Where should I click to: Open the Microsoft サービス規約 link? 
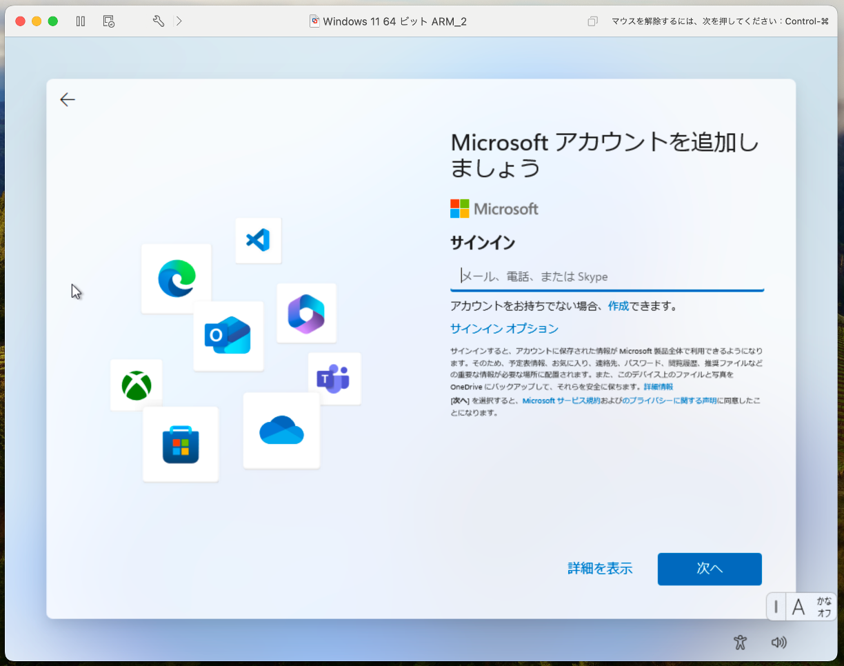pyautogui.click(x=561, y=401)
